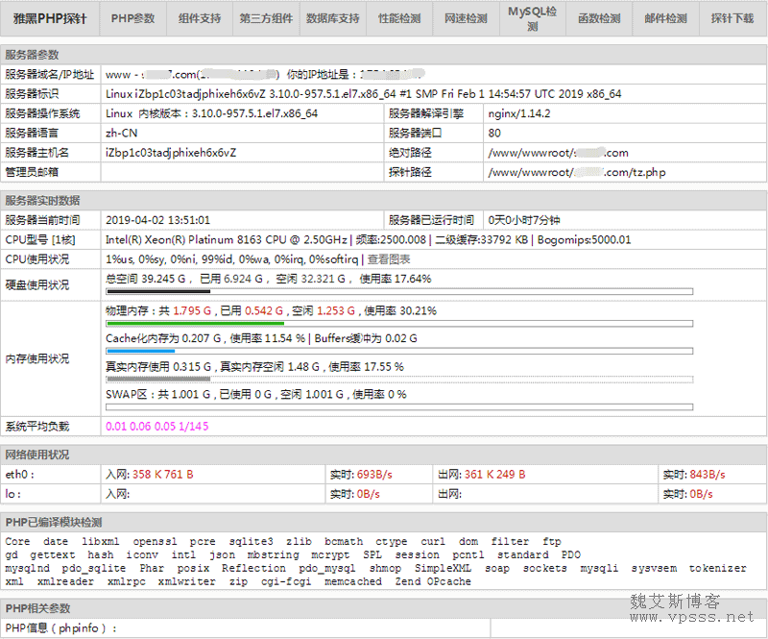Screen dimensions: 768x639
Task: Click the green physical memory usage bar
Action: click(397, 324)
